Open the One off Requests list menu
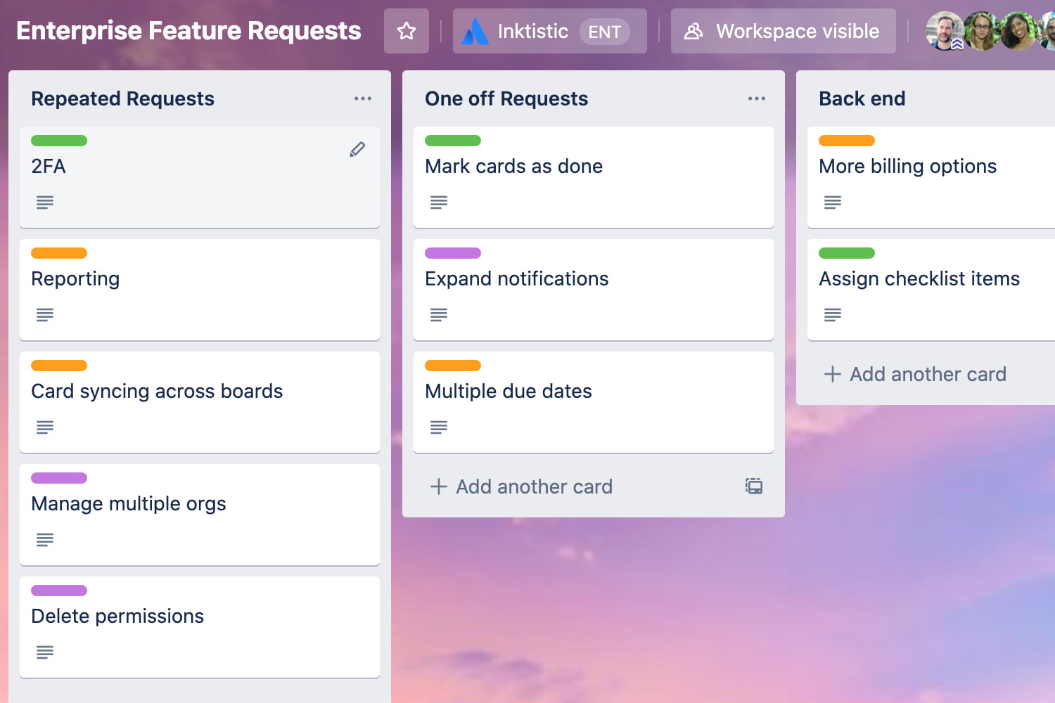1055x703 pixels. pyautogui.click(x=757, y=98)
